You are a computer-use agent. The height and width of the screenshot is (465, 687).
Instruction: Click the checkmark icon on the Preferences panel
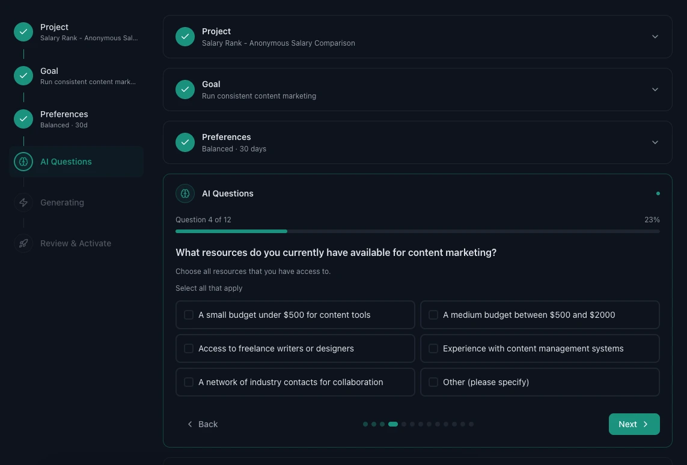[x=185, y=142]
